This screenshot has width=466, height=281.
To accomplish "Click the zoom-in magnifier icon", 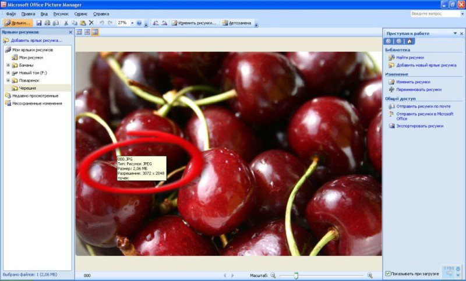I will (x=369, y=275).
